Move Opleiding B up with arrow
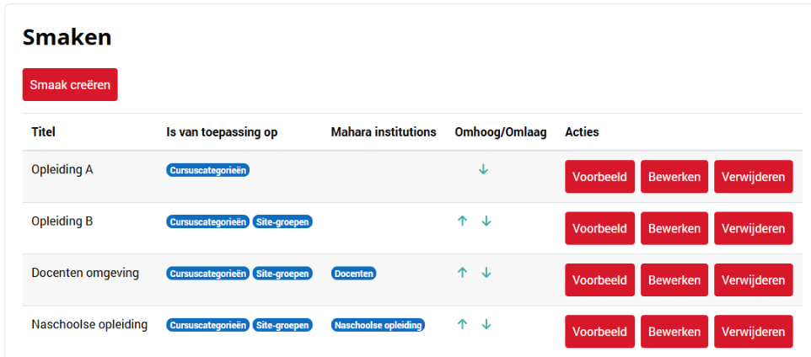This screenshot has height=357, width=811. pos(462,221)
